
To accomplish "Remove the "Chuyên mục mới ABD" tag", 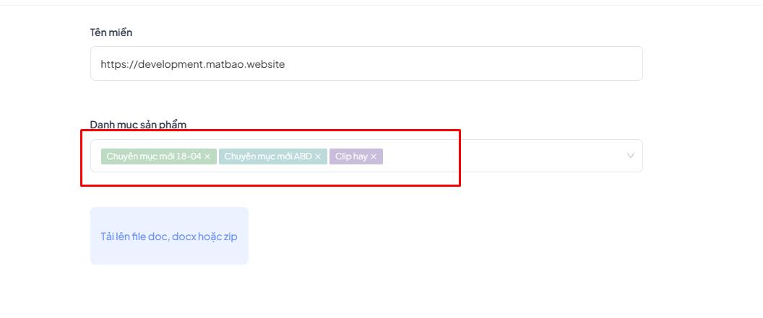I will click(x=318, y=156).
